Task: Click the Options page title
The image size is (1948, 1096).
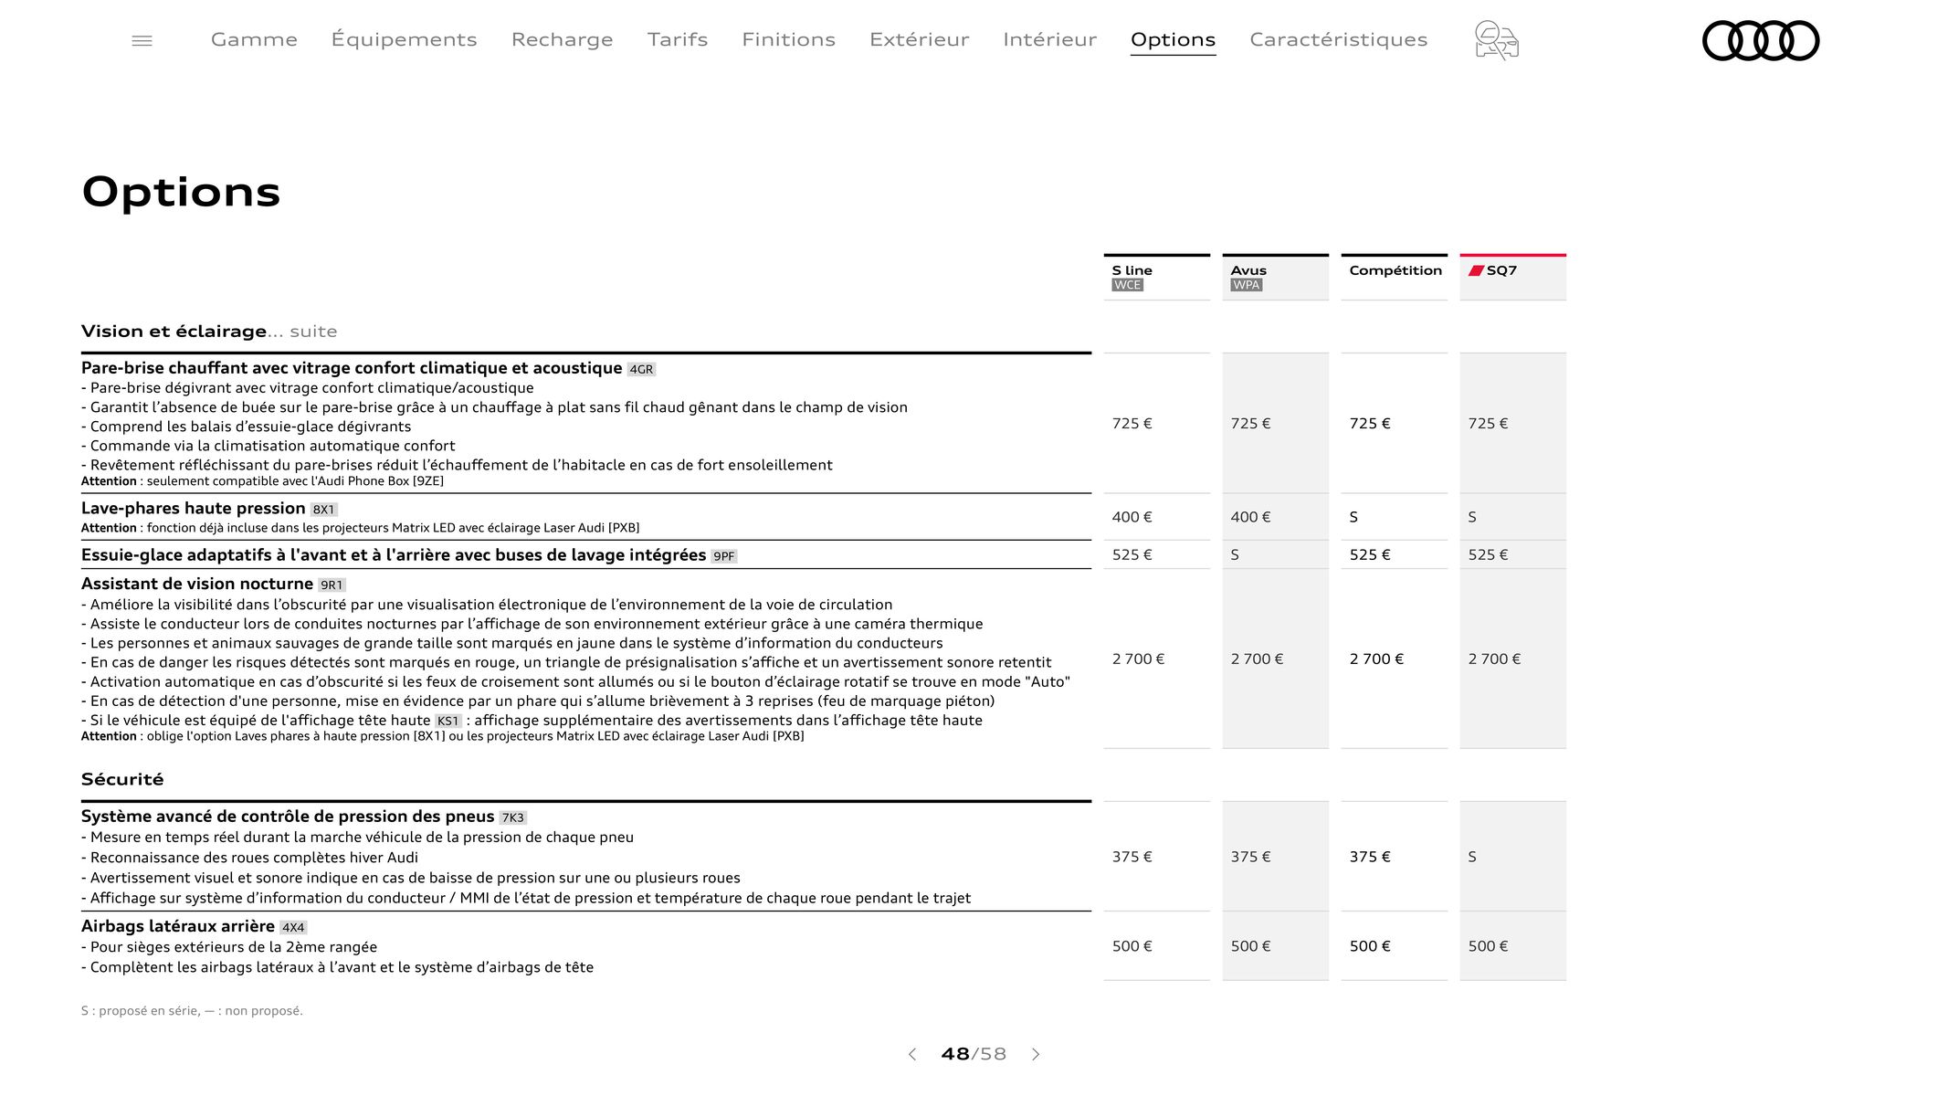Action: coord(181,193)
